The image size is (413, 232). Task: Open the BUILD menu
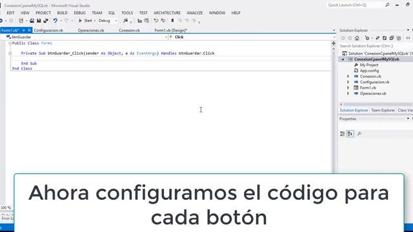pyautogui.click(x=63, y=13)
